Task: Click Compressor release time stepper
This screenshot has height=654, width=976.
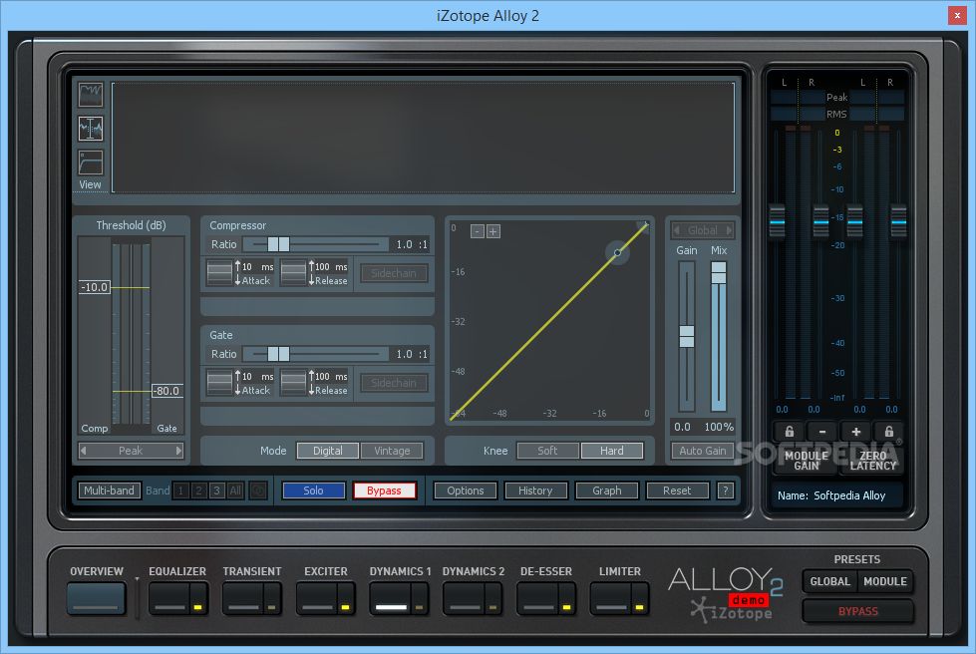Action: [x=293, y=273]
